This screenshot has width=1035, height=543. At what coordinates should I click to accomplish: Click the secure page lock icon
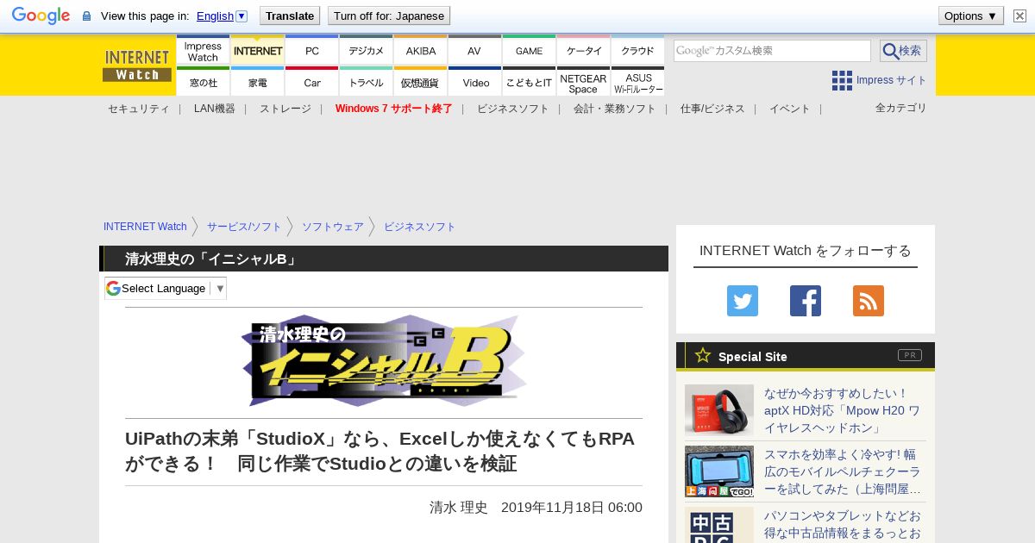coord(86,16)
